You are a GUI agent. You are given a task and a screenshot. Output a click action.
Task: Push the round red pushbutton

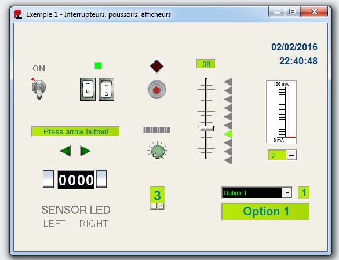156,90
